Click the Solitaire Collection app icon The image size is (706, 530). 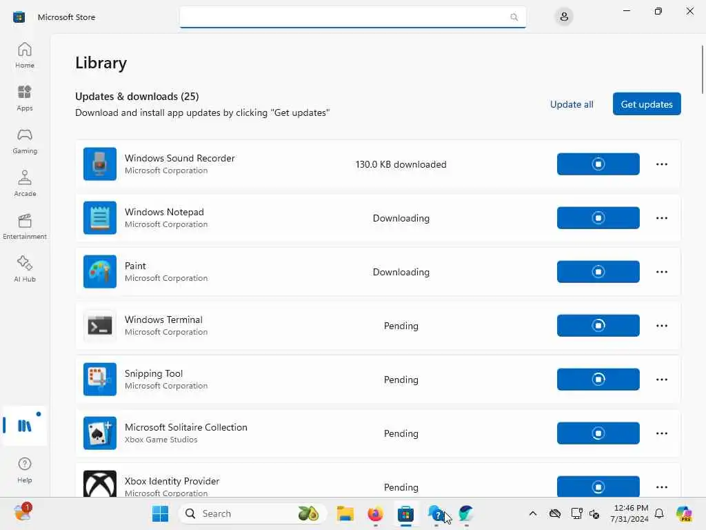[100, 433]
